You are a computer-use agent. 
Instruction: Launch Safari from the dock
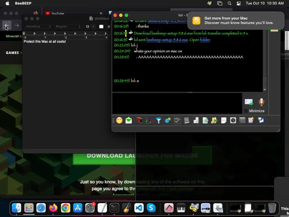point(41,208)
